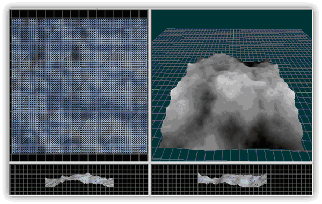The width and height of the screenshot is (322, 204).
Task: Click the horizontal divider below the top view
Action: coord(79,163)
